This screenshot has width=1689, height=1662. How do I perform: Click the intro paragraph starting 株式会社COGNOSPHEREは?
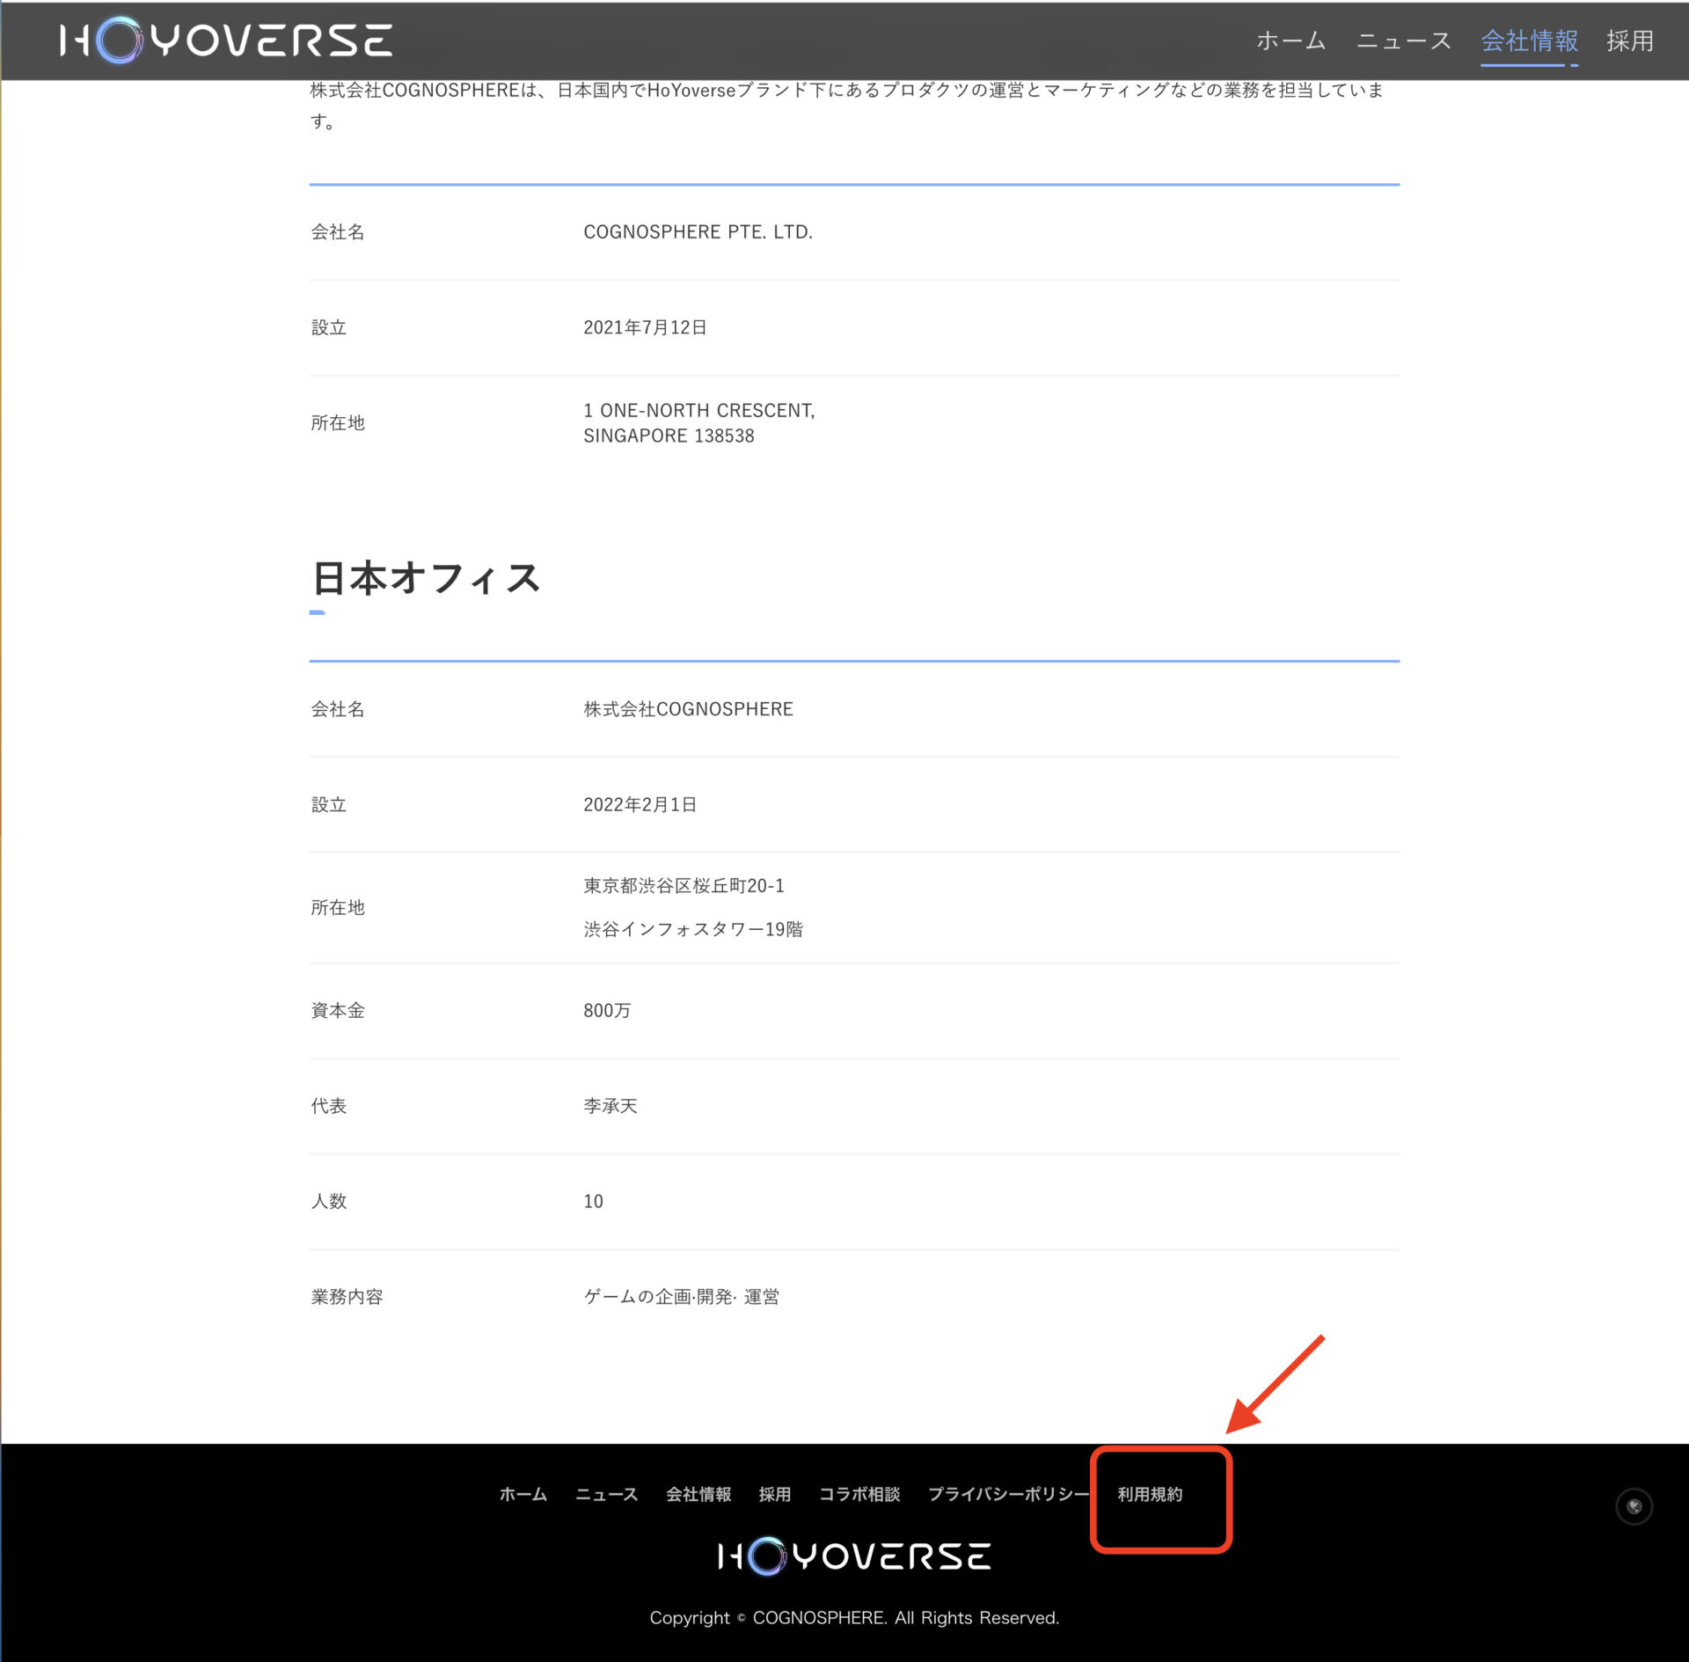(x=846, y=106)
